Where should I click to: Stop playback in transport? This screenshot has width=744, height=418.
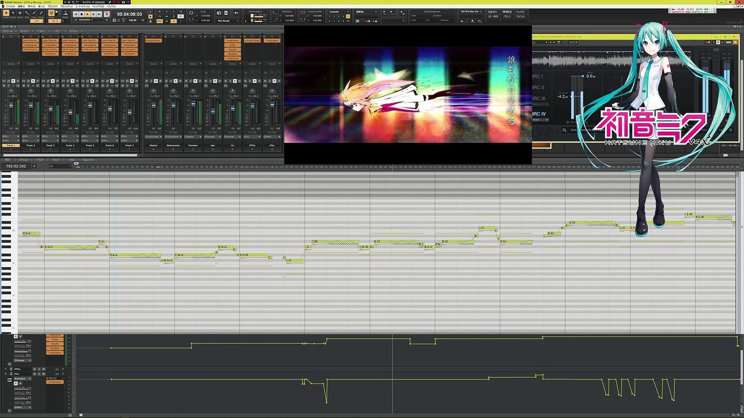[81, 13]
